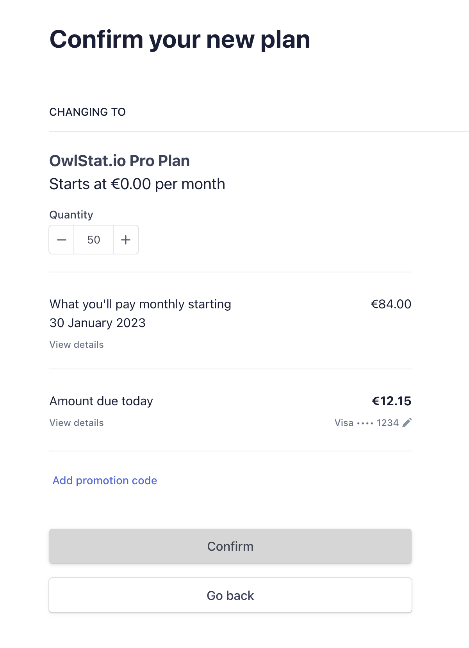Increase quantity with the plus icon

(x=126, y=240)
